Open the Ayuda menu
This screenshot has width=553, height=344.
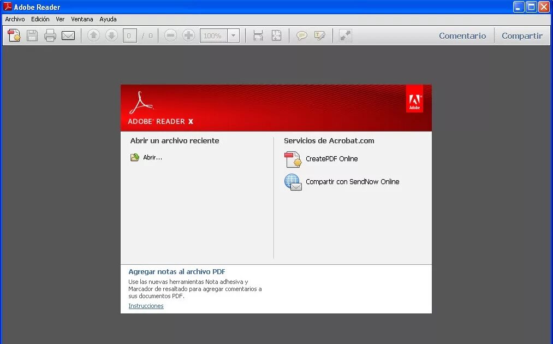click(108, 20)
